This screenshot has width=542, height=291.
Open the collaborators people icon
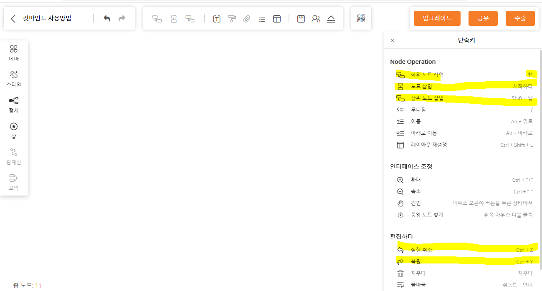tap(316, 19)
